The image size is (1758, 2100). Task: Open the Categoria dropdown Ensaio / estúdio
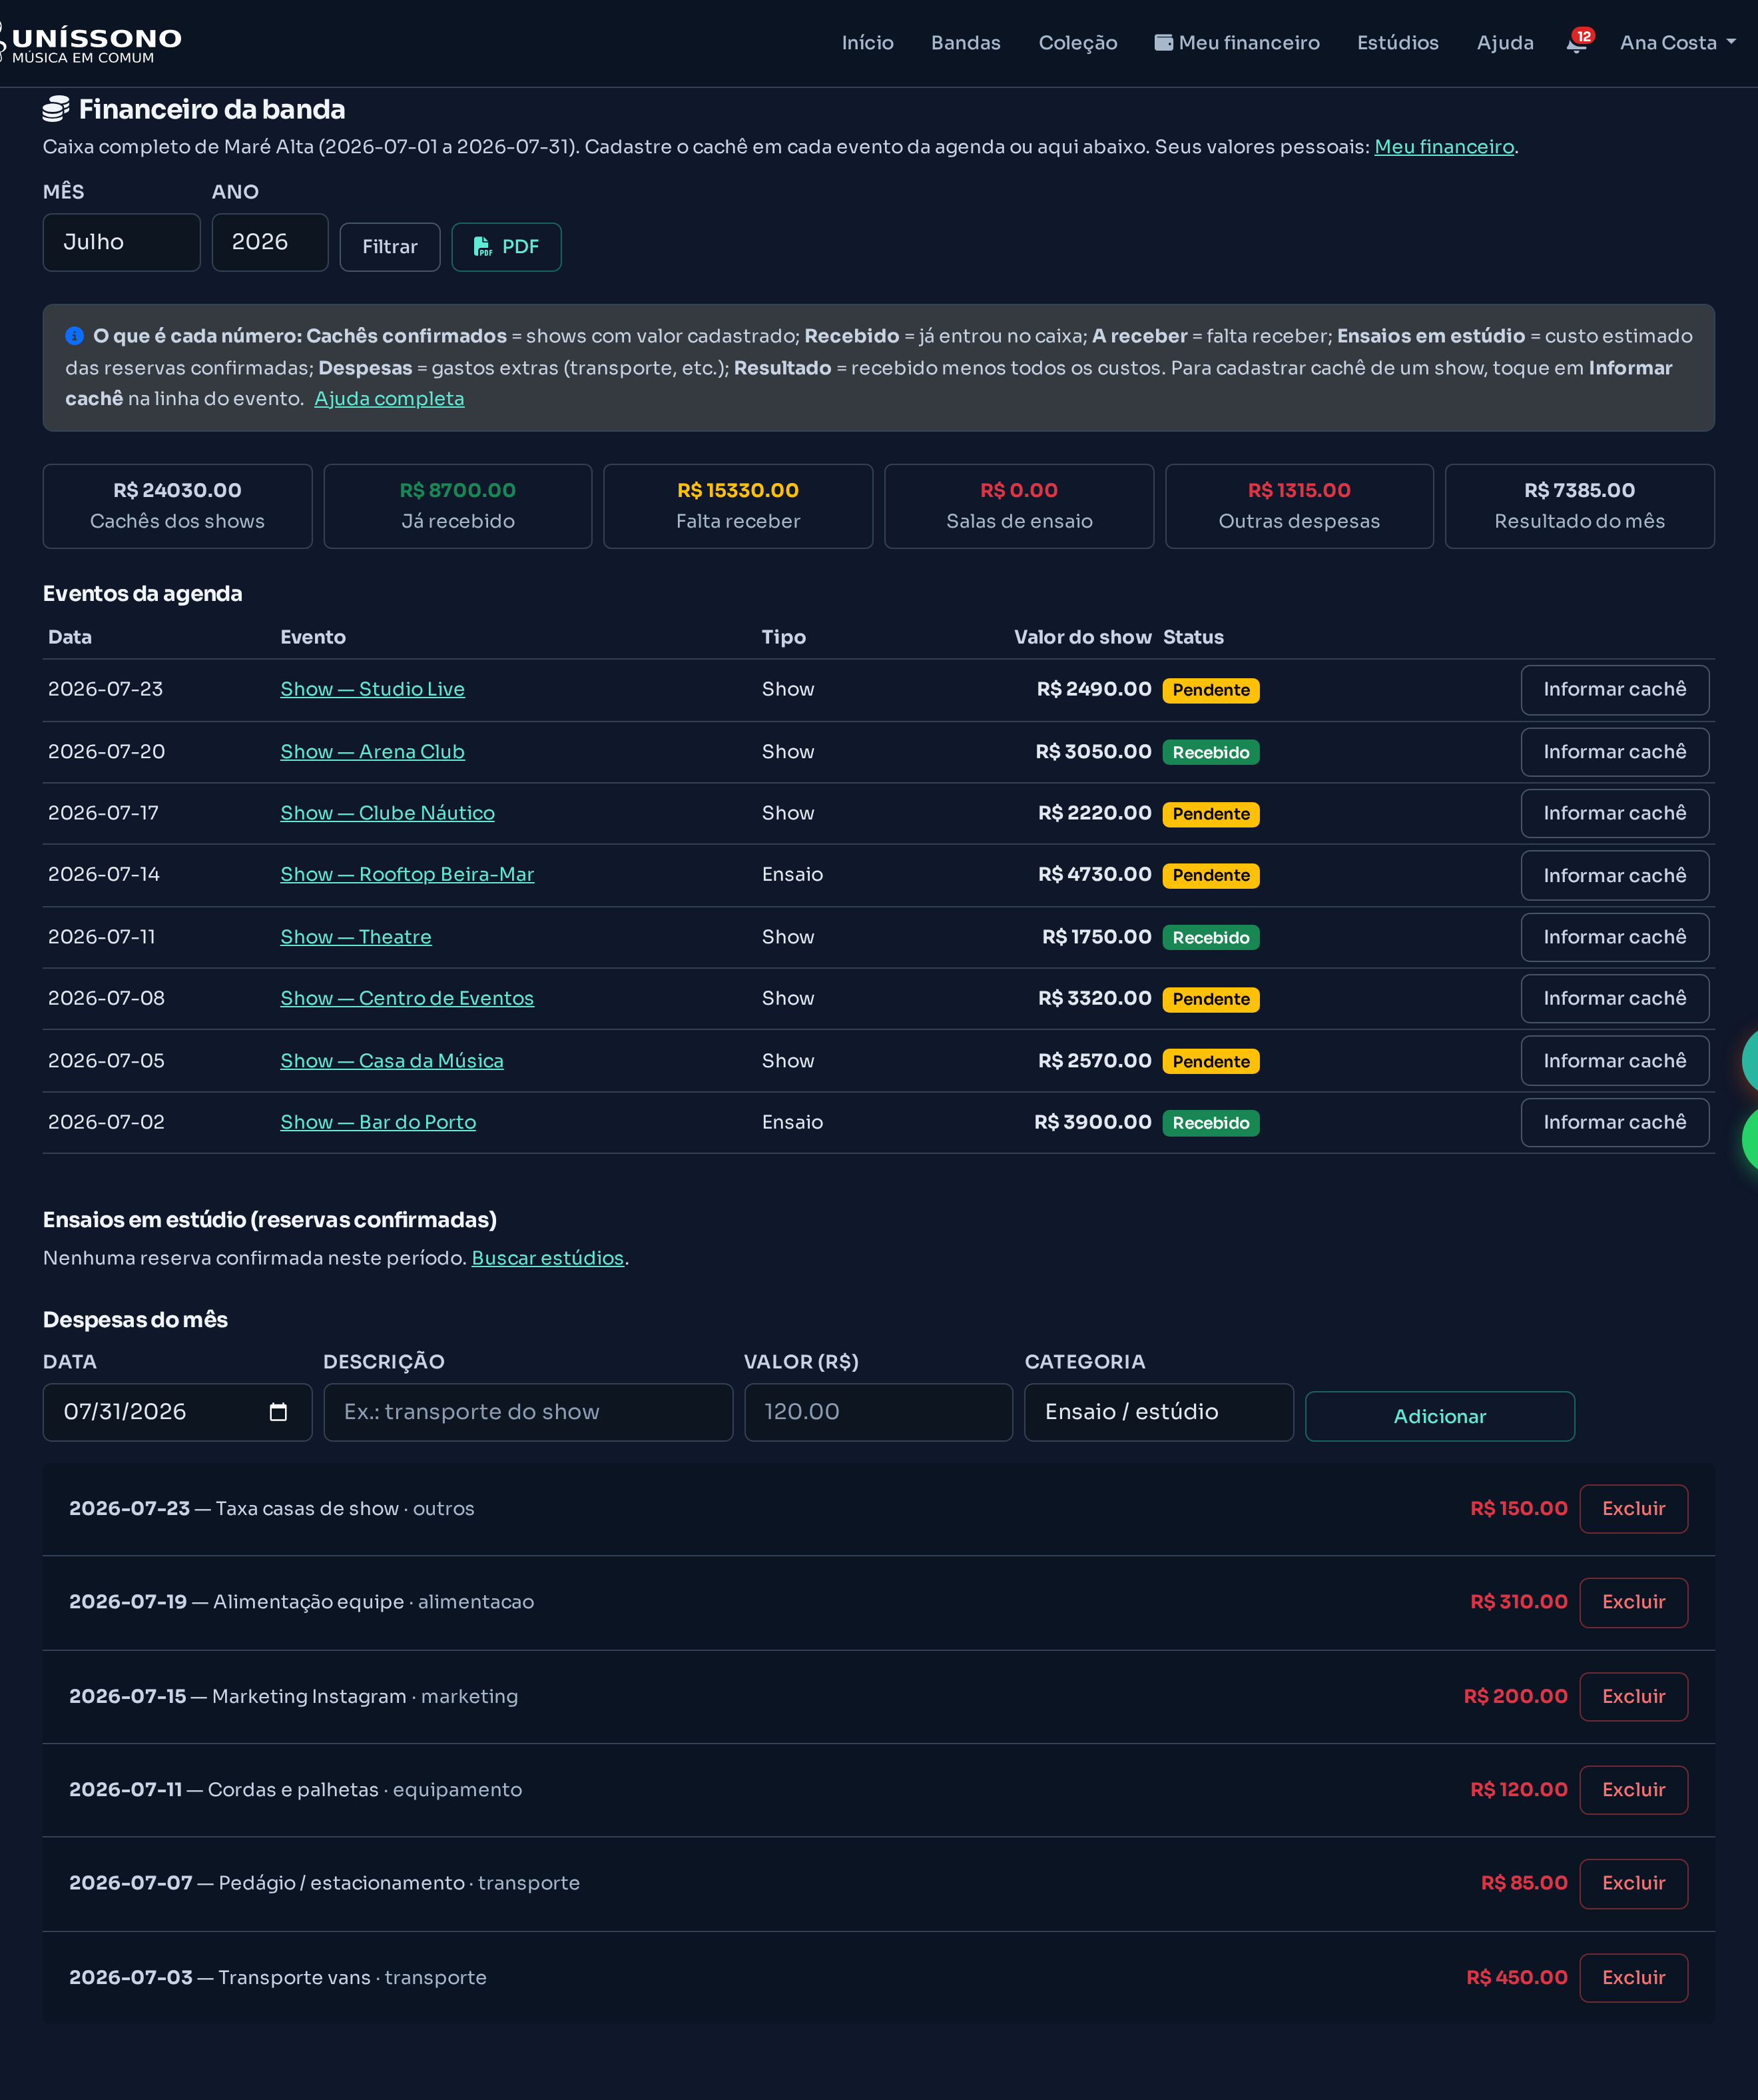[x=1158, y=1412]
